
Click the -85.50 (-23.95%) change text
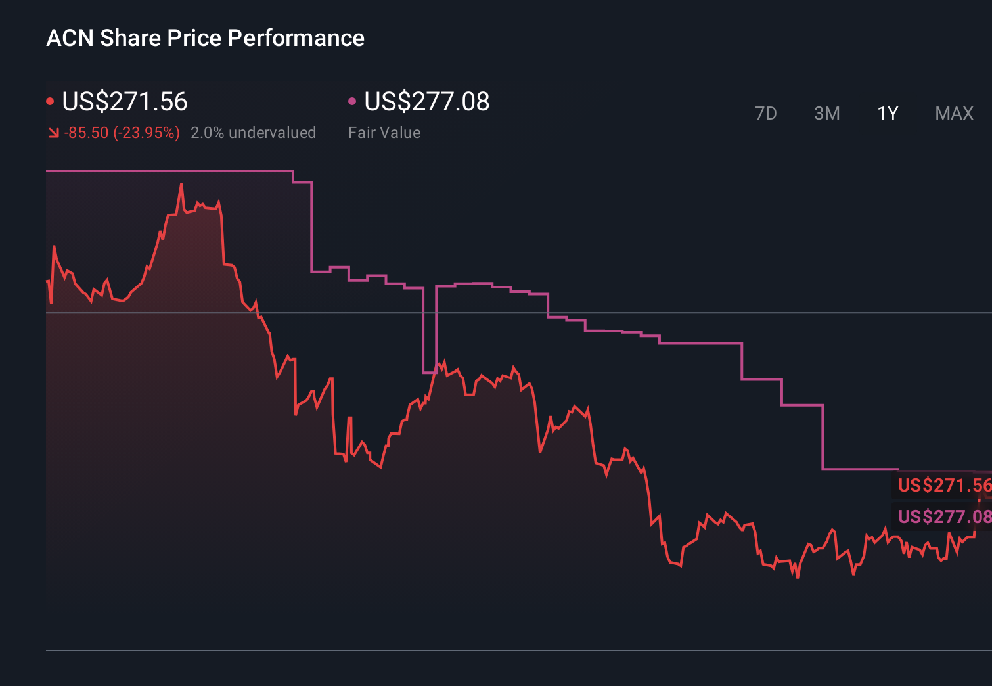click(122, 132)
